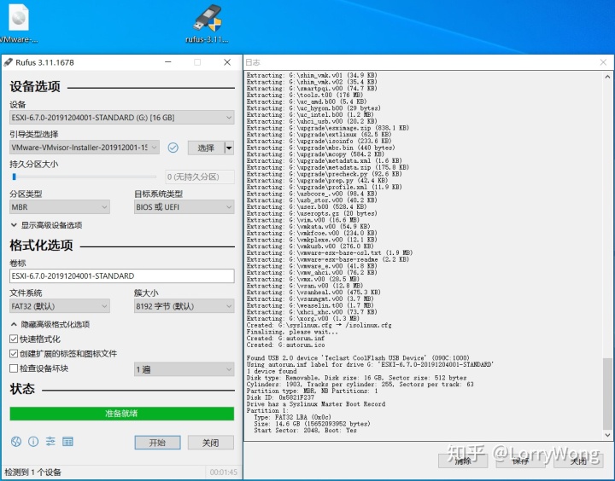Click the log window scrollbar down arrow
615x481 pixels.
tap(607, 435)
